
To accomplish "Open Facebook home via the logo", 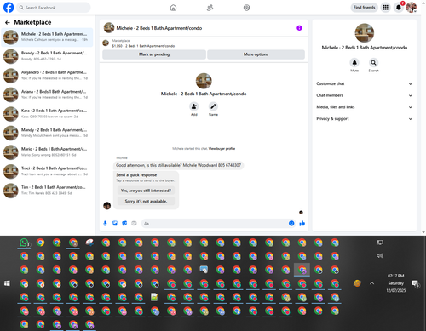I will 9,8.
